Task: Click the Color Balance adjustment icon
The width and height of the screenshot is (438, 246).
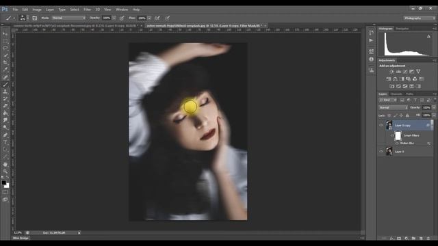Action: 395,79
